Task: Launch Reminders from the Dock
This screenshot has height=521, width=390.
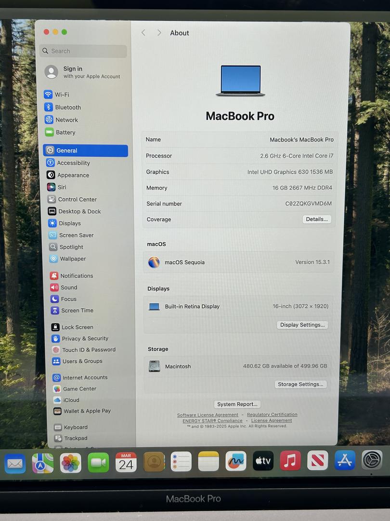Action: point(181,461)
